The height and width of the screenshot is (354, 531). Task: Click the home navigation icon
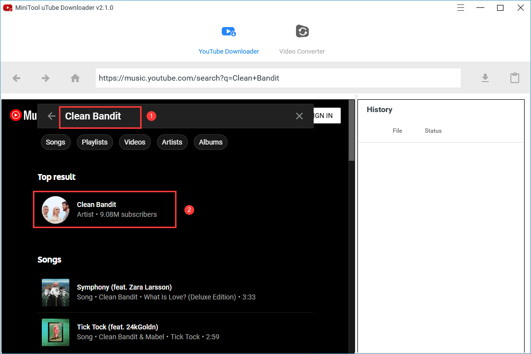(x=75, y=78)
